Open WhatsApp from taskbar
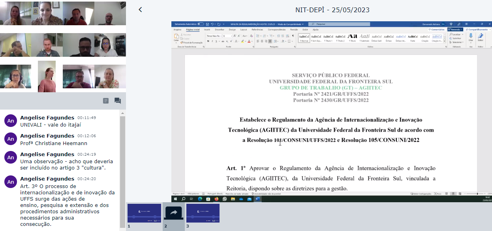Screen dimensions: 492x231 [x=225, y=199]
